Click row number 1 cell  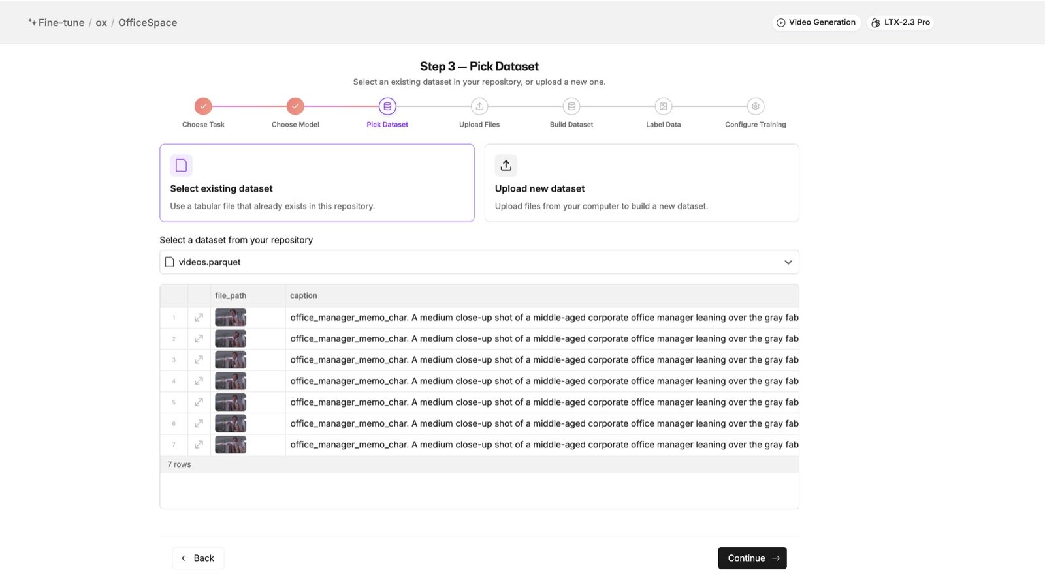[x=174, y=318]
